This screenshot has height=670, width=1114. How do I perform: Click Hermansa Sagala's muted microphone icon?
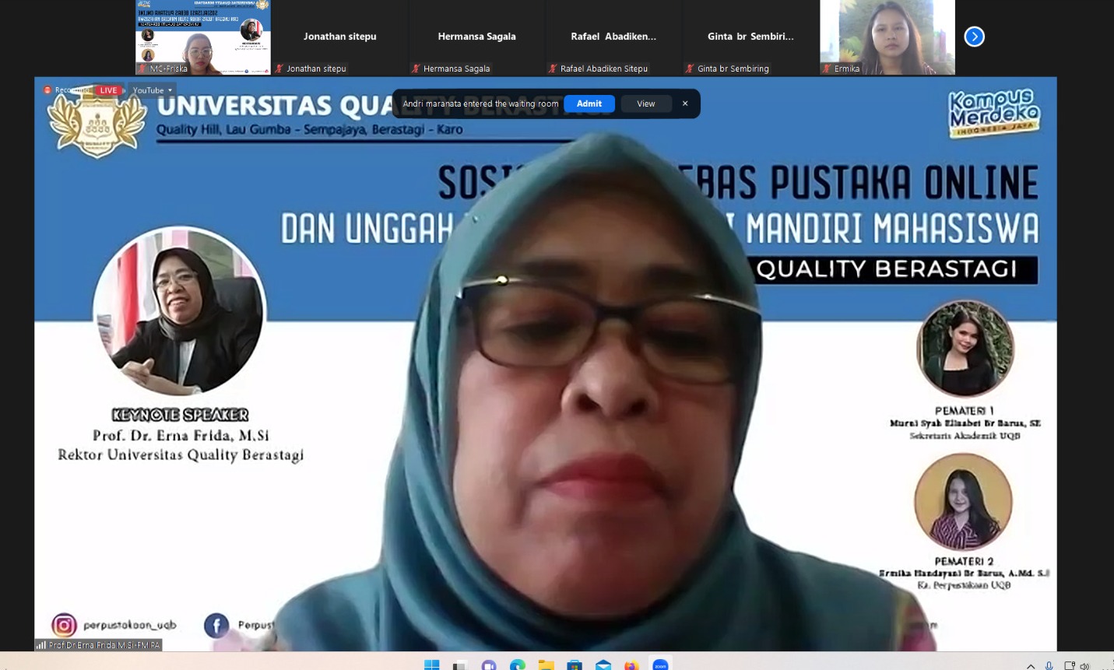coord(416,68)
